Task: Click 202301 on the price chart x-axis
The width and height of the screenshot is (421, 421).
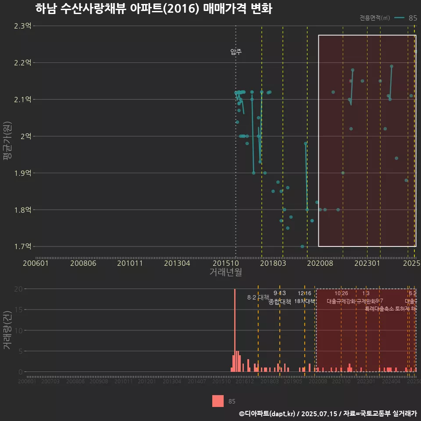Action: (367, 263)
